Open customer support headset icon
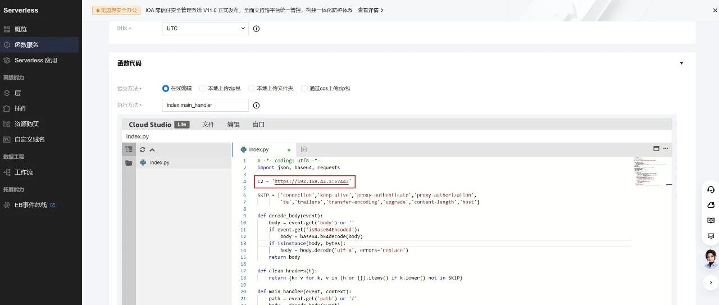The width and height of the screenshot is (719, 305). [x=711, y=190]
